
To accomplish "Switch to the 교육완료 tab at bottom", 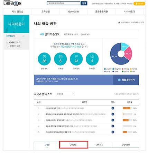I will click(x=74, y=145).
